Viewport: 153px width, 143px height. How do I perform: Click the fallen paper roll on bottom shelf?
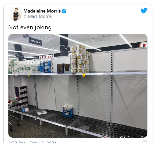(25, 110)
